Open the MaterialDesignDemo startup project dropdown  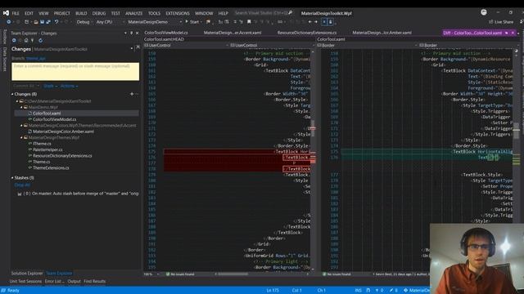[x=155, y=22]
